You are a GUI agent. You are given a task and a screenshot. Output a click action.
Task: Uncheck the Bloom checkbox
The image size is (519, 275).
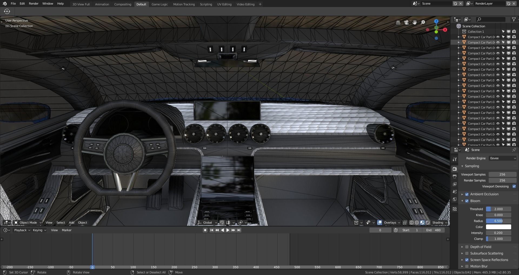tap(467, 201)
